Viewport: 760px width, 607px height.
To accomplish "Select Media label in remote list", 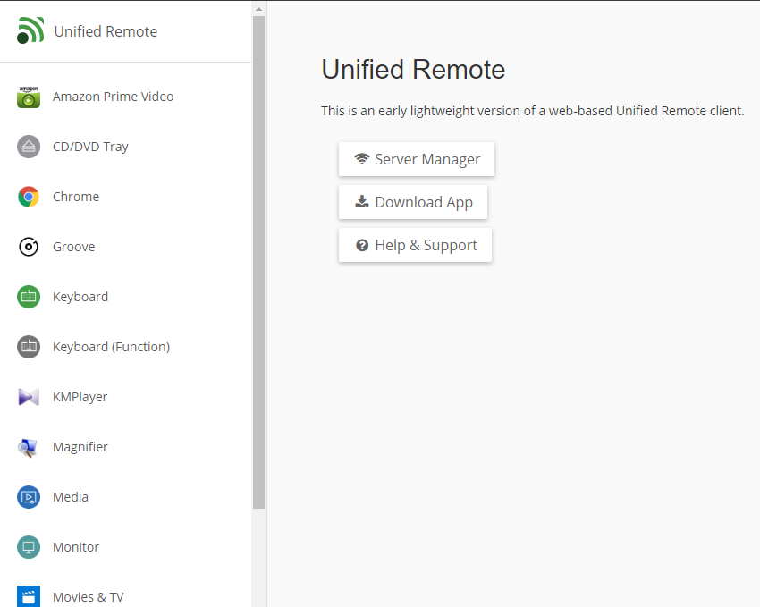I will (71, 497).
